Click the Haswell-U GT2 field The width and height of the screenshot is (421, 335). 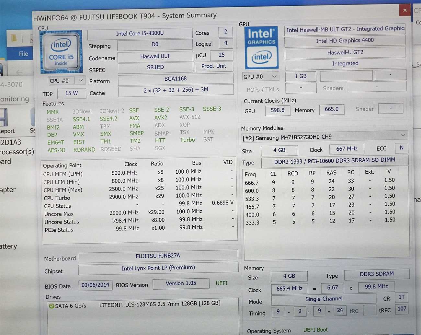tap(345, 52)
